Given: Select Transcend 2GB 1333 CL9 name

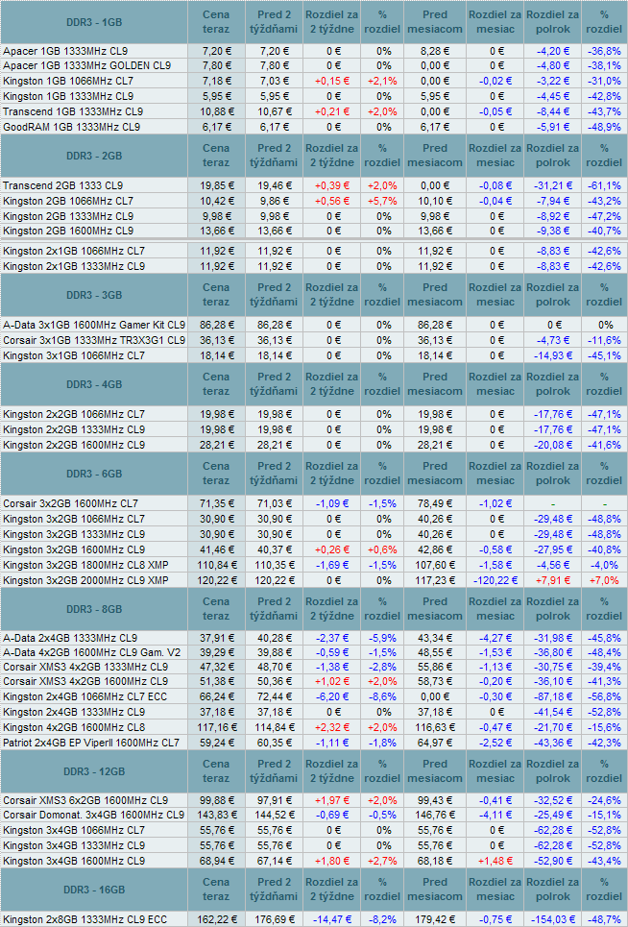Looking at the screenshot, I should [x=62, y=185].
